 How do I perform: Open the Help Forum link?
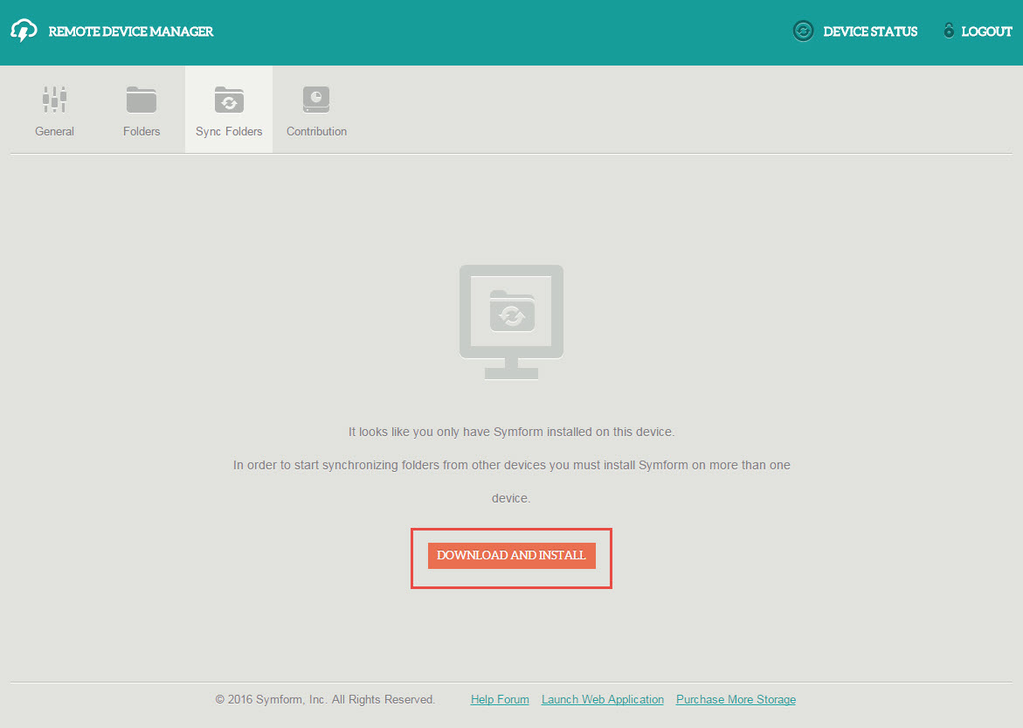(500, 699)
